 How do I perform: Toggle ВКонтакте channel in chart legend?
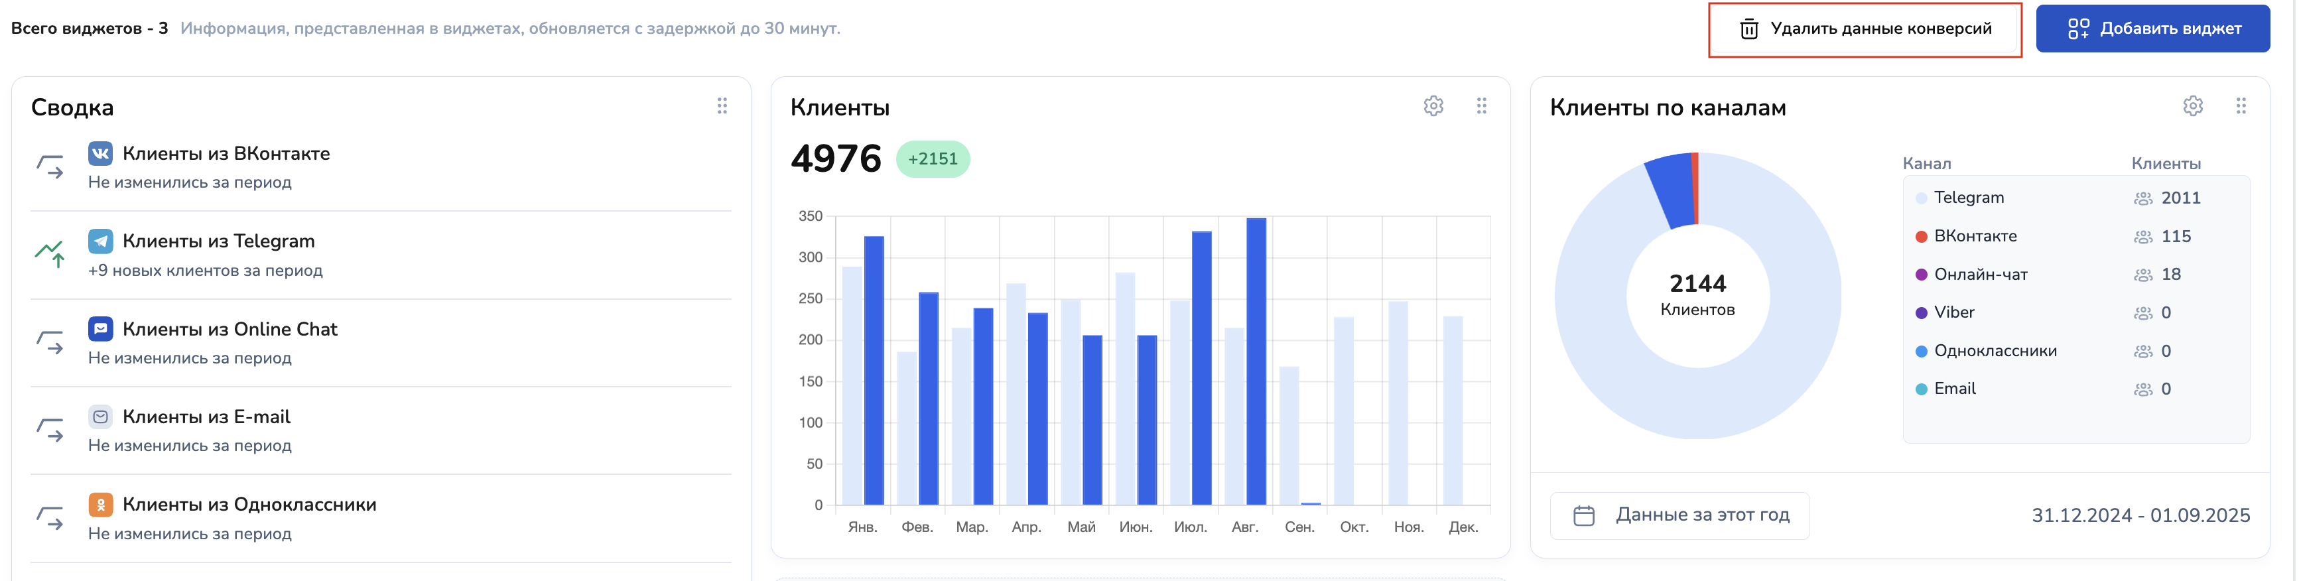tap(1974, 237)
